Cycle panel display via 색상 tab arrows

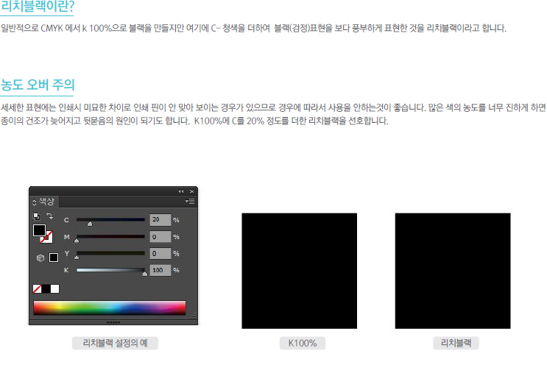[x=34, y=201]
